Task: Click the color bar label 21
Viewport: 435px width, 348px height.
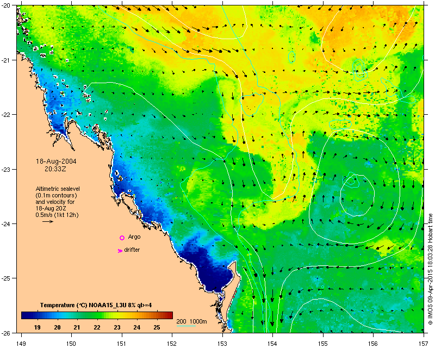Action: 77,327
